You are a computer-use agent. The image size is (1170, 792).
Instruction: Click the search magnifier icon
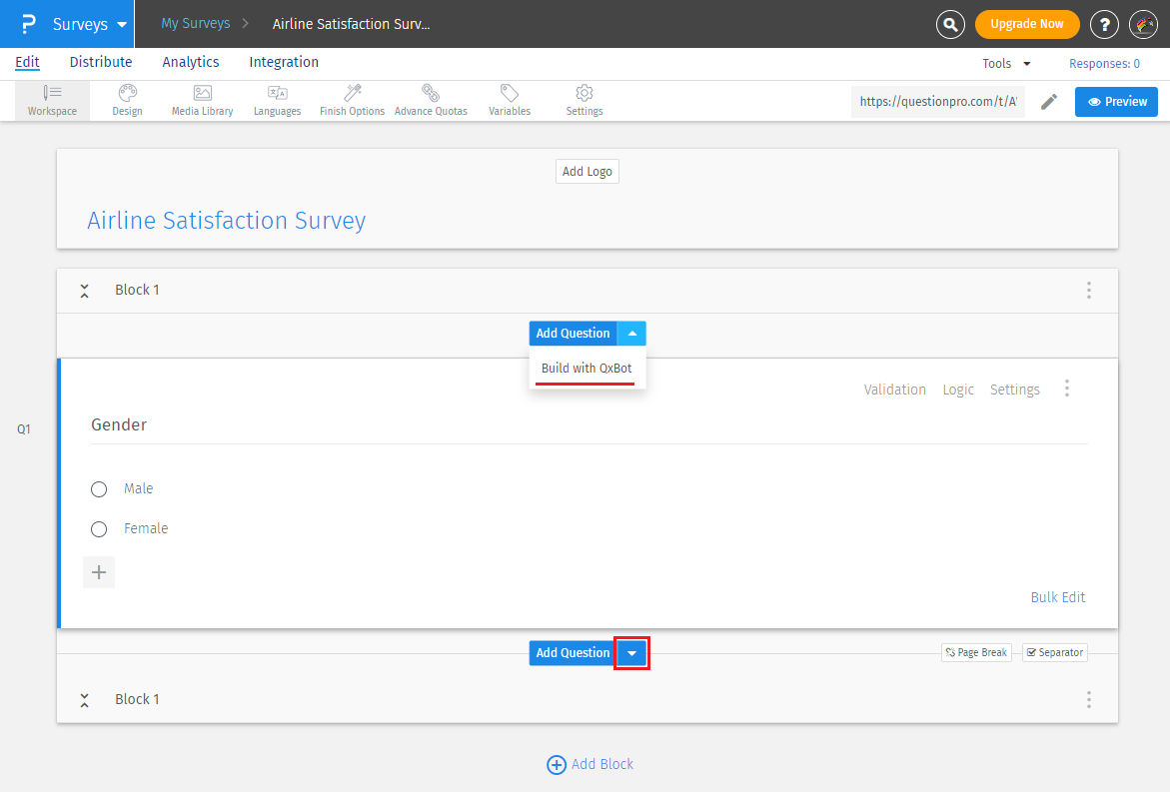pos(950,24)
